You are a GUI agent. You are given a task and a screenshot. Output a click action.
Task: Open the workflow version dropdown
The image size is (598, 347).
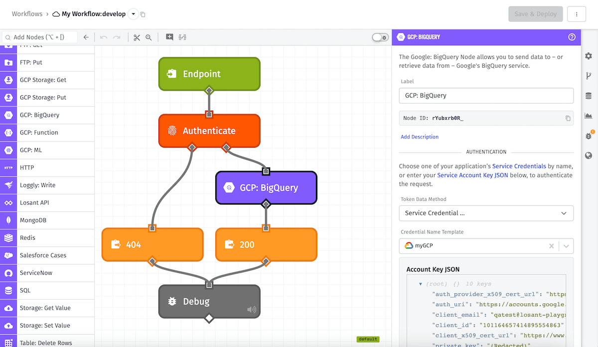tap(133, 14)
